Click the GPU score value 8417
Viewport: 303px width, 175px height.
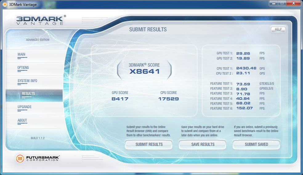120,99
